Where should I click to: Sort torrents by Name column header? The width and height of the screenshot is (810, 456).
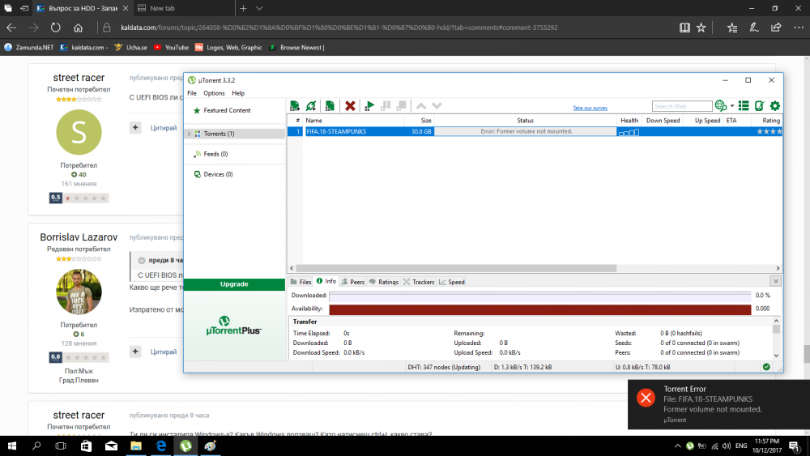[355, 121]
